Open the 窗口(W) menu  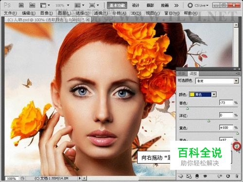(x=172, y=13)
